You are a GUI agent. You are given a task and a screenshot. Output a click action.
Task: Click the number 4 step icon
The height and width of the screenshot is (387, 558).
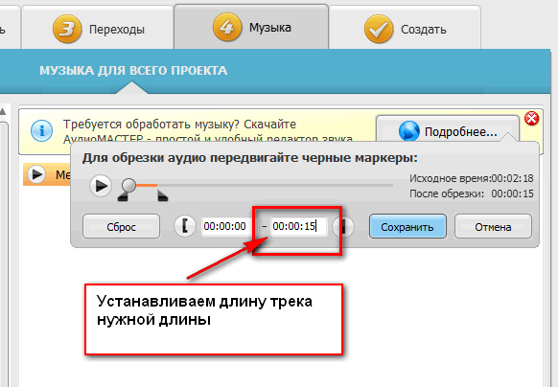[x=227, y=27]
